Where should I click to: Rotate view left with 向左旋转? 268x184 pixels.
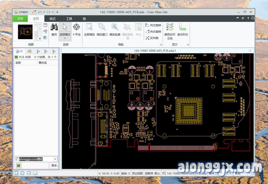click(153, 25)
